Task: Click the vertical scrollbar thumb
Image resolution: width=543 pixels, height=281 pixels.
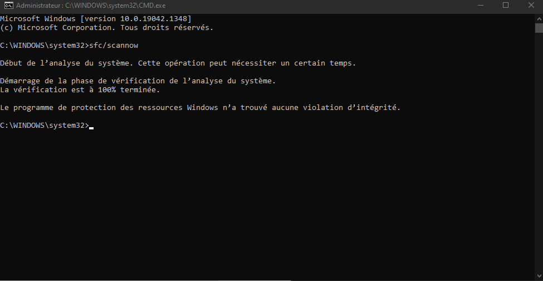Action: point(539,28)
